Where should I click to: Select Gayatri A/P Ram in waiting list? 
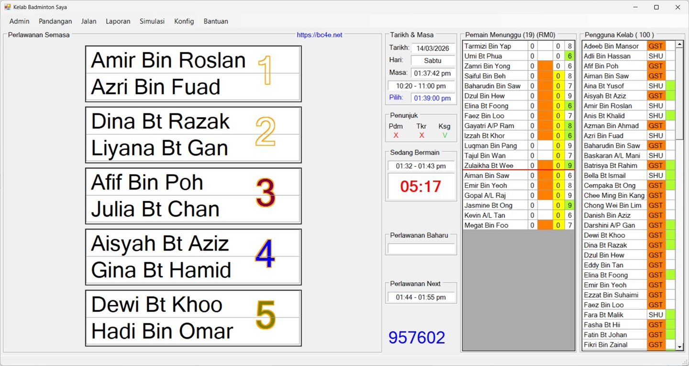pyautogui.click(x=495, y=126)
